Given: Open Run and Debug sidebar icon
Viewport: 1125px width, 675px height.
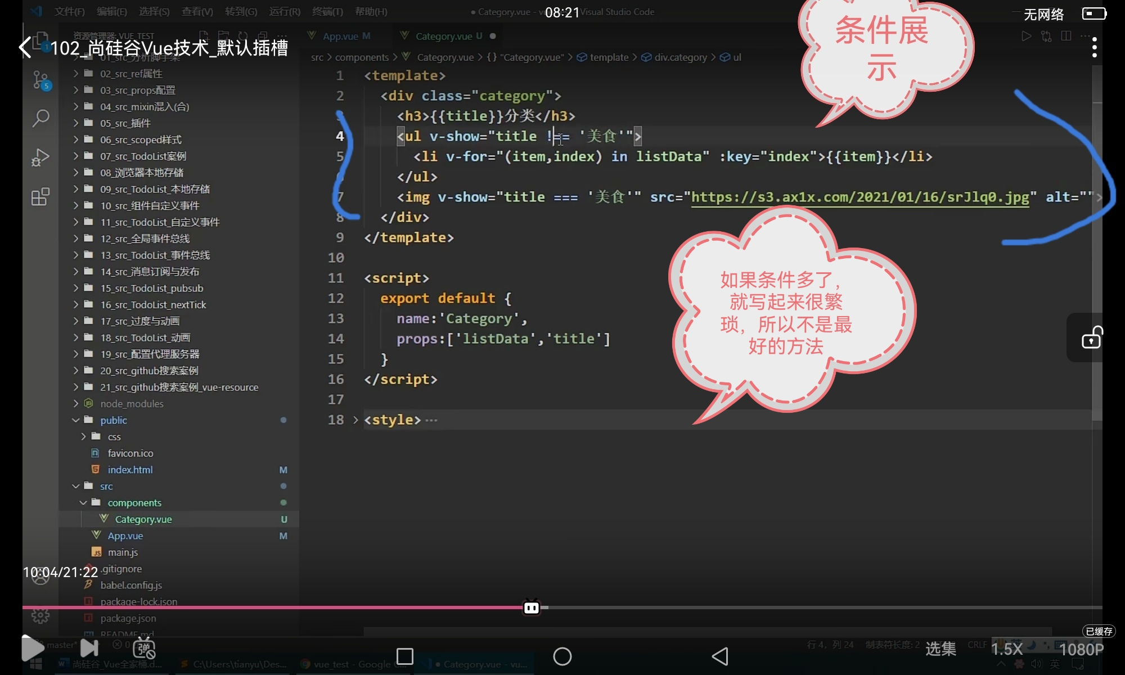Looking at the screenshot, I should coord(40,157).
